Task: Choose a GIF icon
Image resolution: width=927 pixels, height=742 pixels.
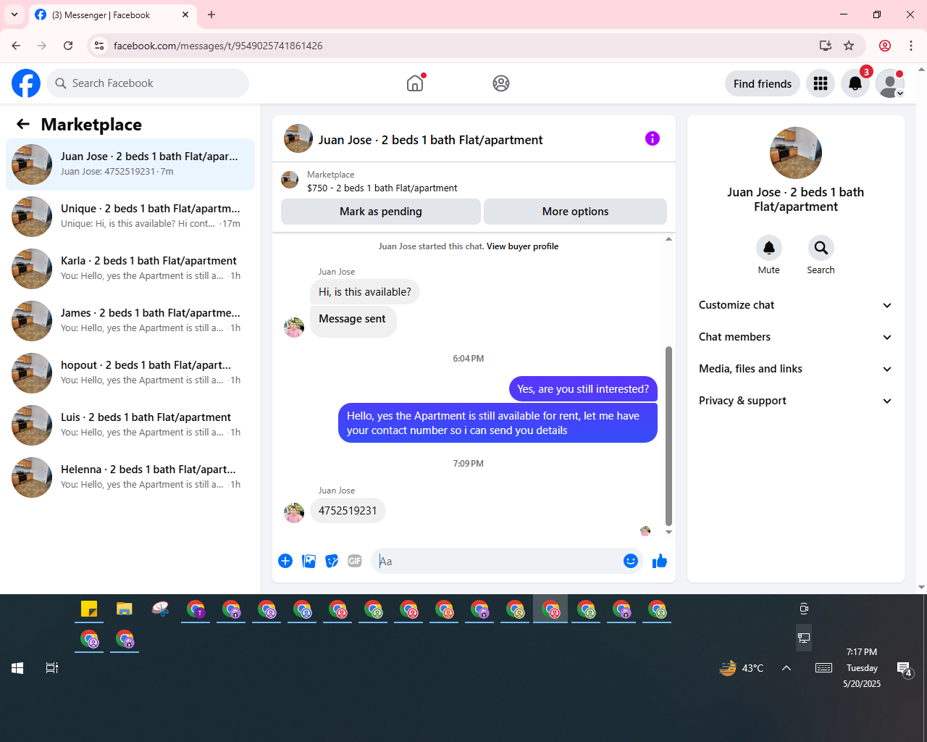Action: tap(355, 561)
